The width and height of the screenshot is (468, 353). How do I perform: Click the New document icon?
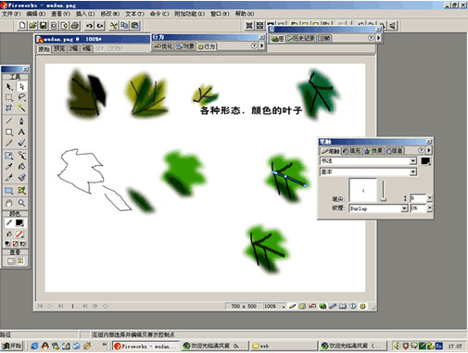point(22,25)
